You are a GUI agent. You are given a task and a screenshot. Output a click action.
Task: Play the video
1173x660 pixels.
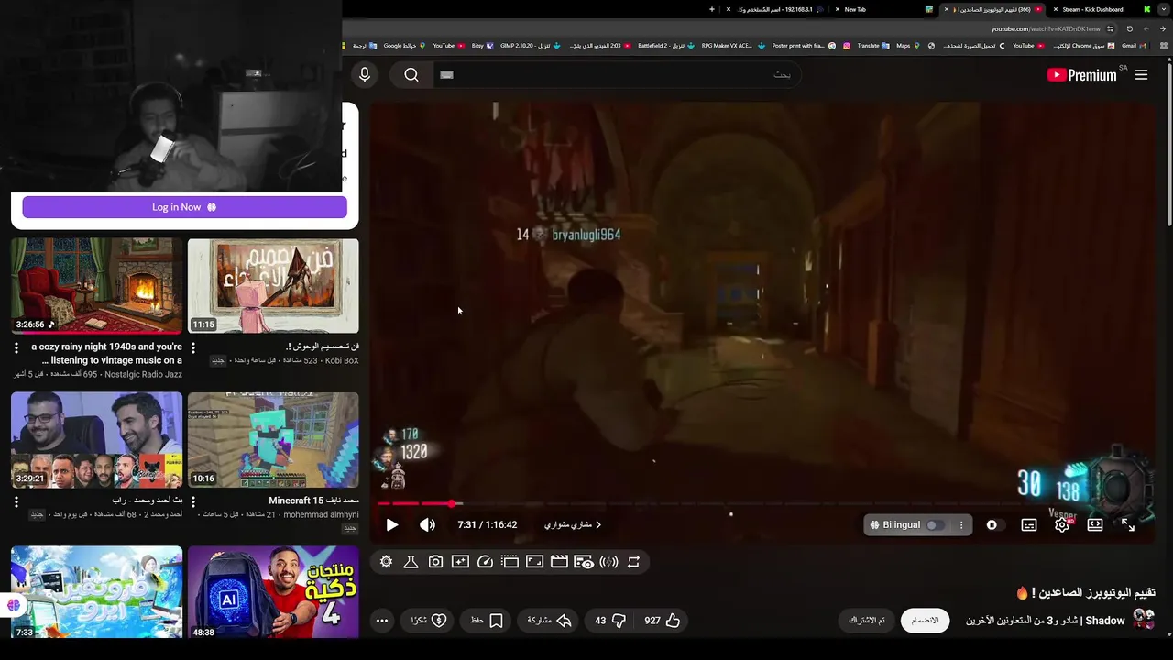click(392, 525)
